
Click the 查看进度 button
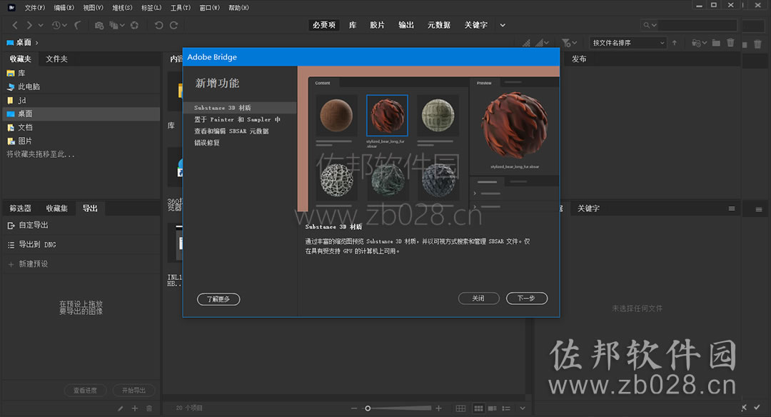tap(85, 391)
